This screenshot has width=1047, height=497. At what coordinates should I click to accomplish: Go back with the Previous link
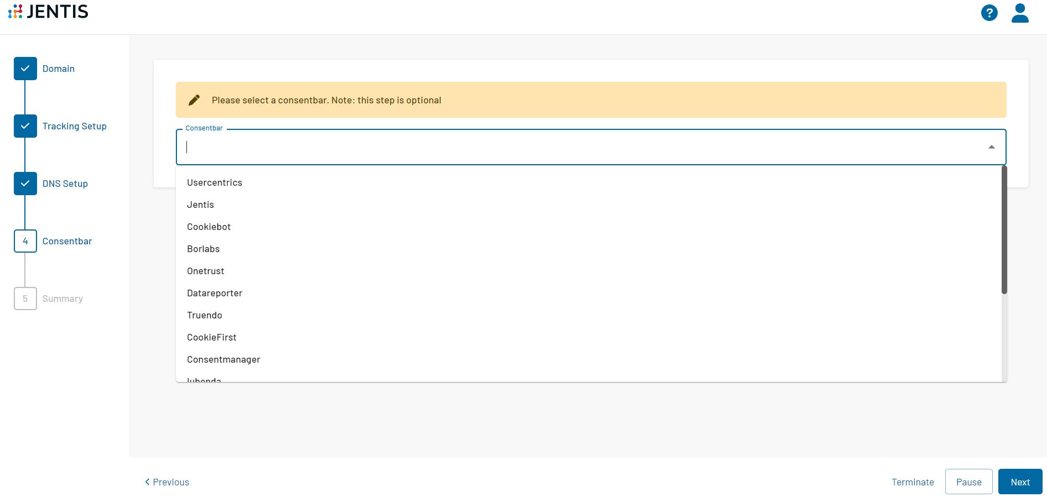pyautogui.click(x=167, y=482)
